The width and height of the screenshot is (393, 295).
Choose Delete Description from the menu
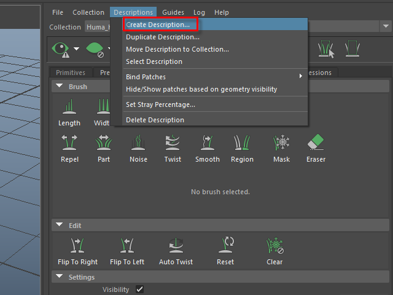(155, 120)
